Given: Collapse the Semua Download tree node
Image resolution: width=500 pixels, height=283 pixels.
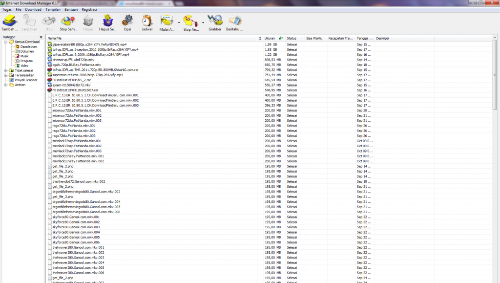Looking at the screenshot, I should 6,42.
